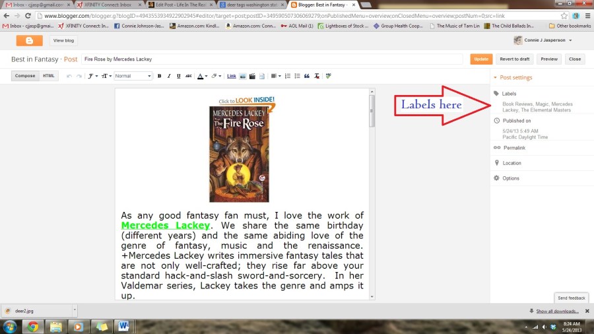594x334 pixels.
Task: Toggle underline formatting
Action: coord(179,76)
